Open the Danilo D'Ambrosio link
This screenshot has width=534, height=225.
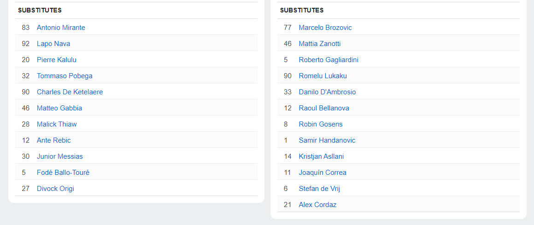(327, 92)
